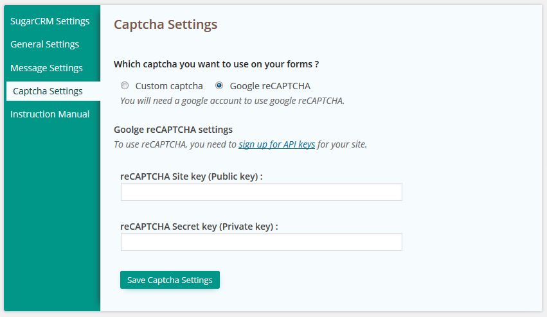The width and height of the screenshot is (547, 317).
Task: Focus the reCAPTCHA Site key input field
Action: point(262,192)
